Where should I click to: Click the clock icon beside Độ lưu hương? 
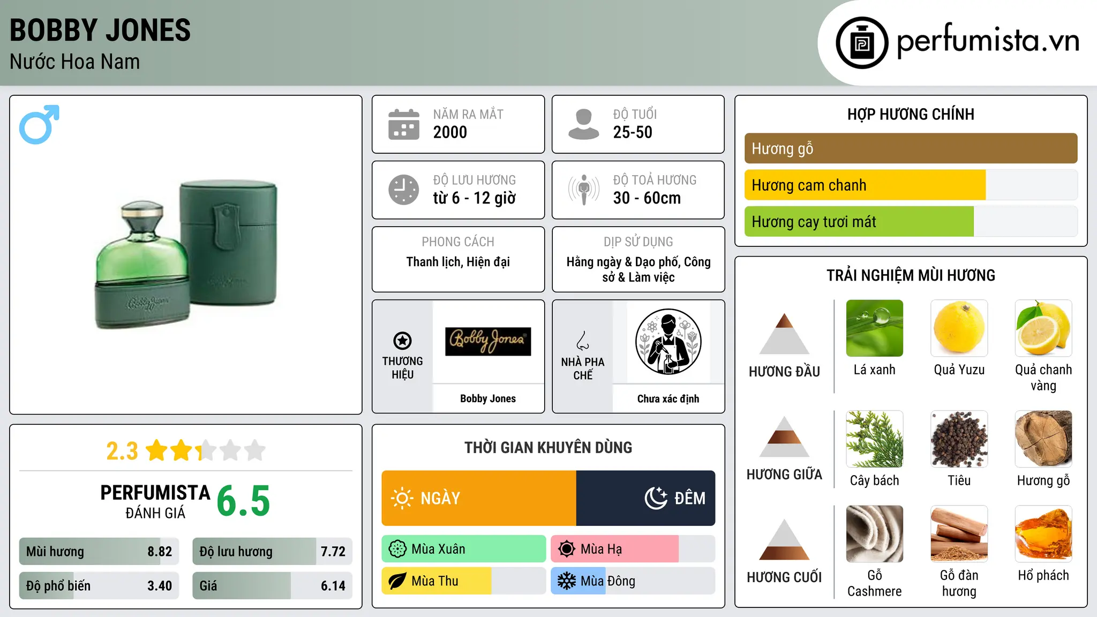click(x=404, y=190)
